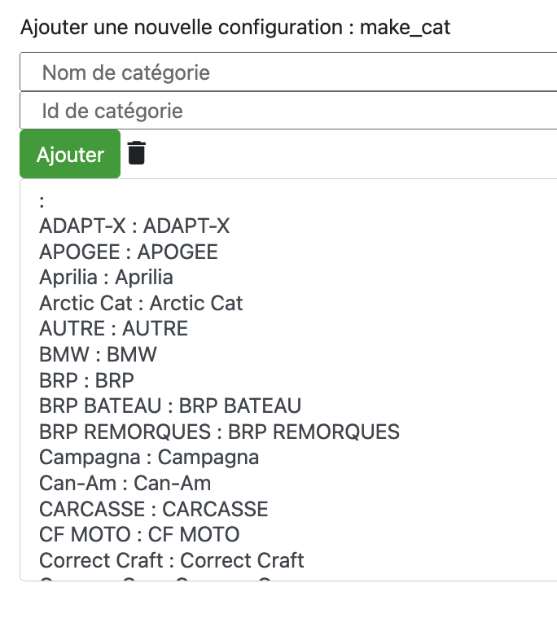Select the empty colon-only first entry

coord(42,201)
